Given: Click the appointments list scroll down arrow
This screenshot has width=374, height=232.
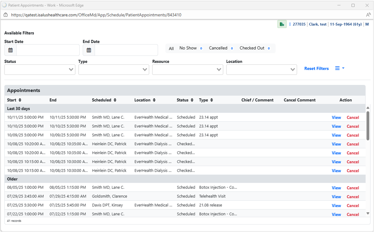Looking at the screenshot, I should tap(368, 213).
